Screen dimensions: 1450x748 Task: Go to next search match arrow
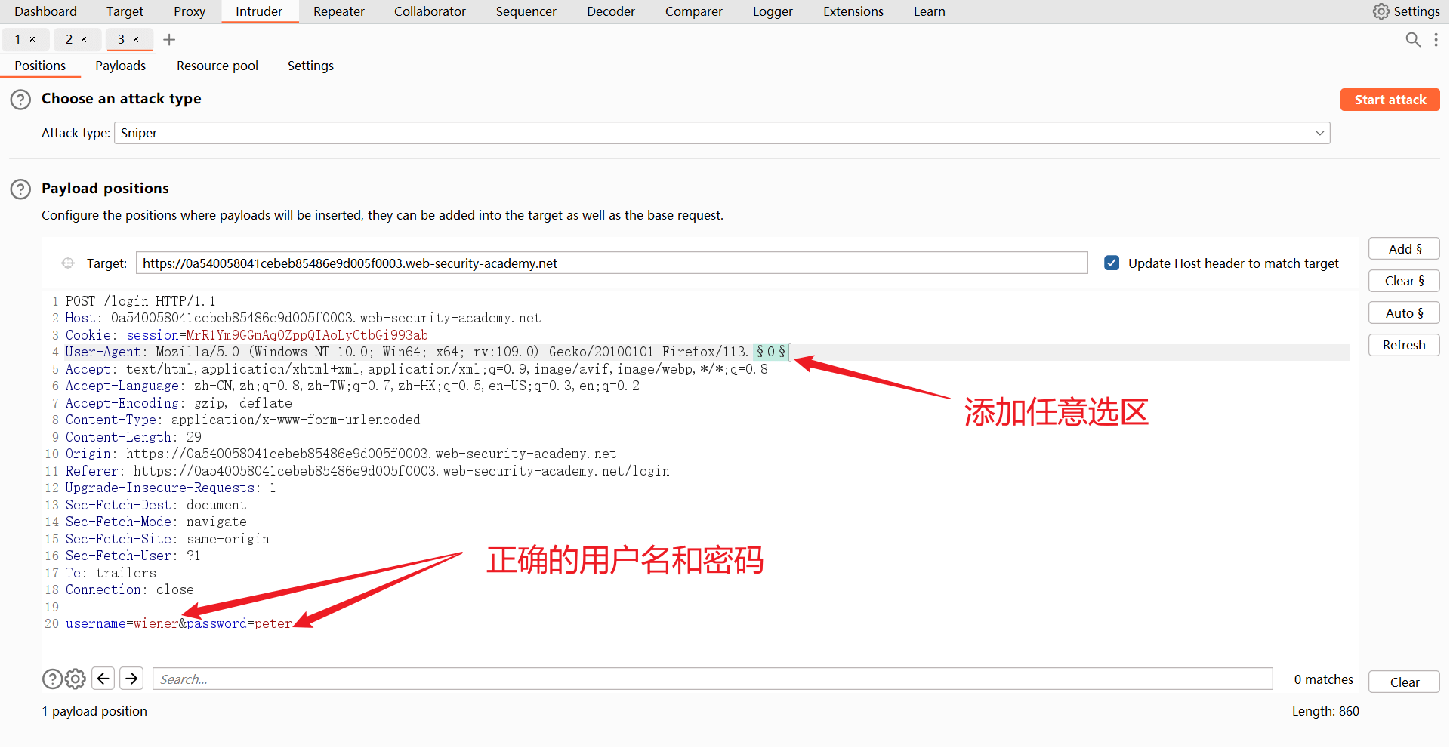coord(131,679)
